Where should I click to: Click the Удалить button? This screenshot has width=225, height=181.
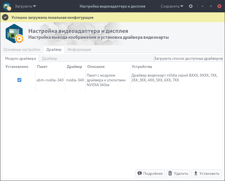(x=178, y=173)
